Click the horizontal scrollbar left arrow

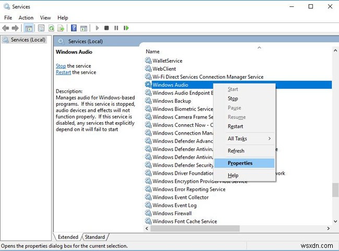click(147, 228)
